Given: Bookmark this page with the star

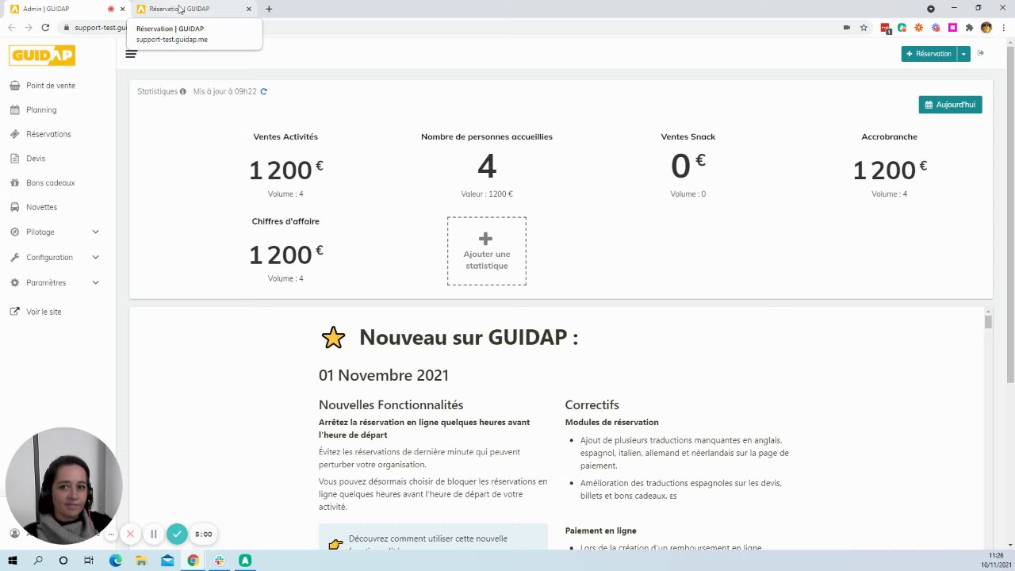Looking at the screenshot, I should [x=864, y=27].
